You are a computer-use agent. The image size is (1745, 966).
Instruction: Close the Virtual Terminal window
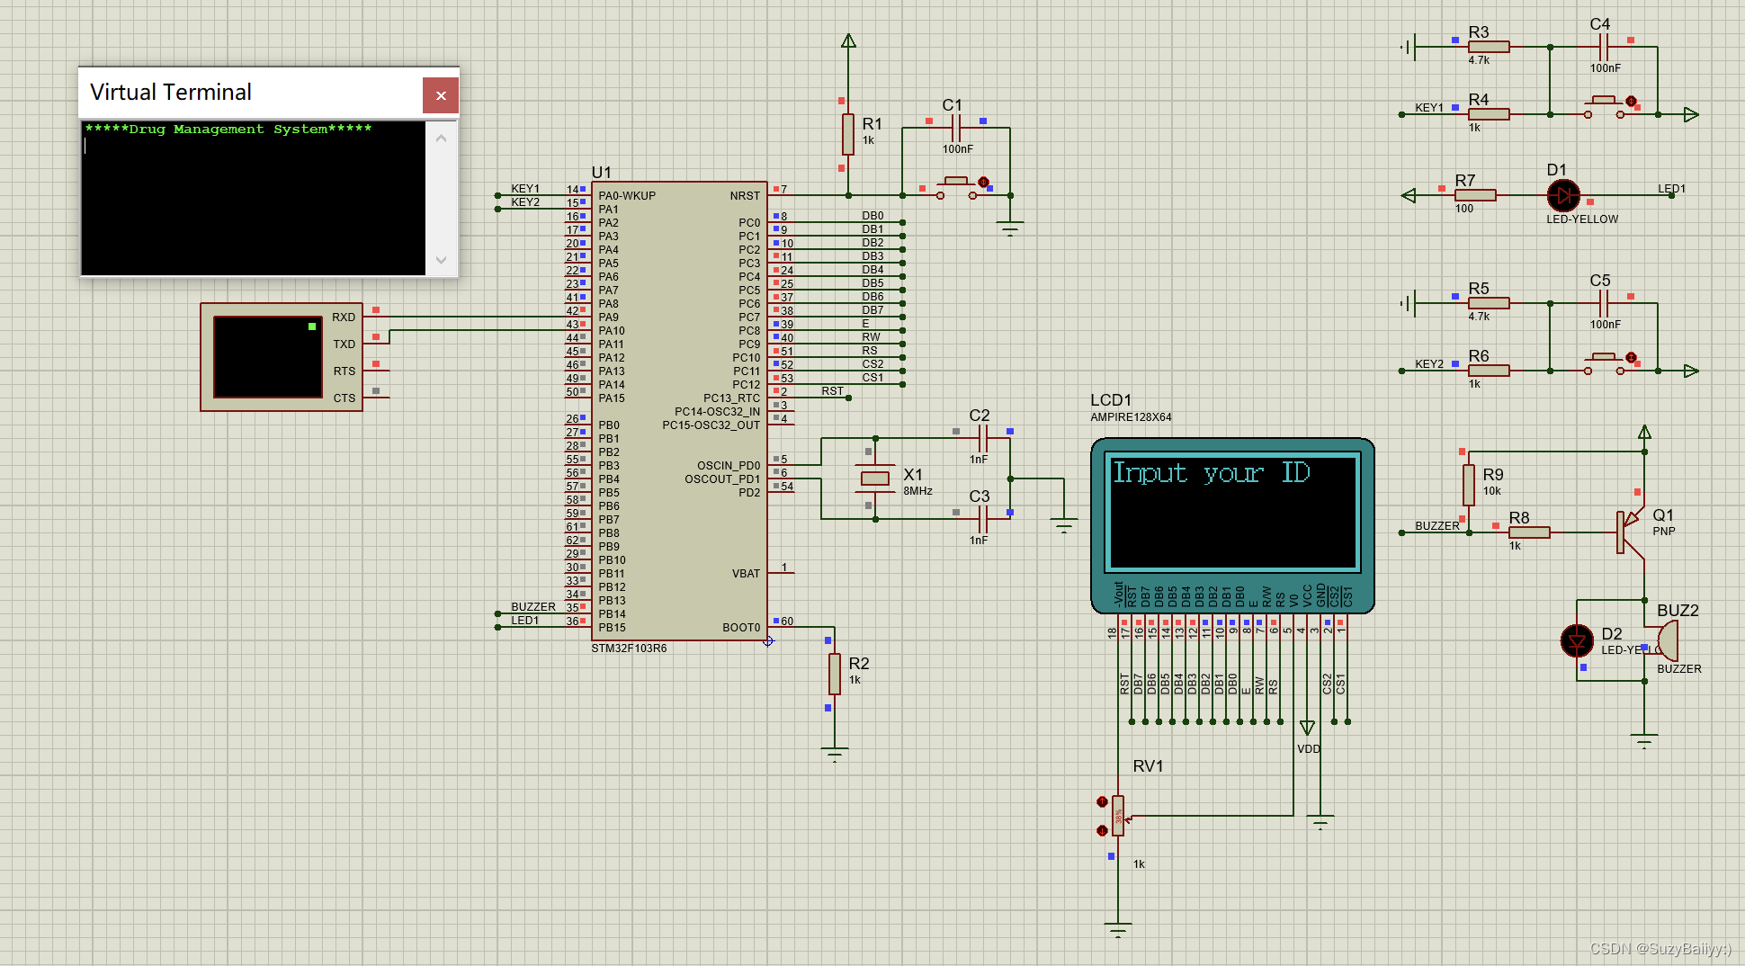pyautogui.click(x=440, y=94)
